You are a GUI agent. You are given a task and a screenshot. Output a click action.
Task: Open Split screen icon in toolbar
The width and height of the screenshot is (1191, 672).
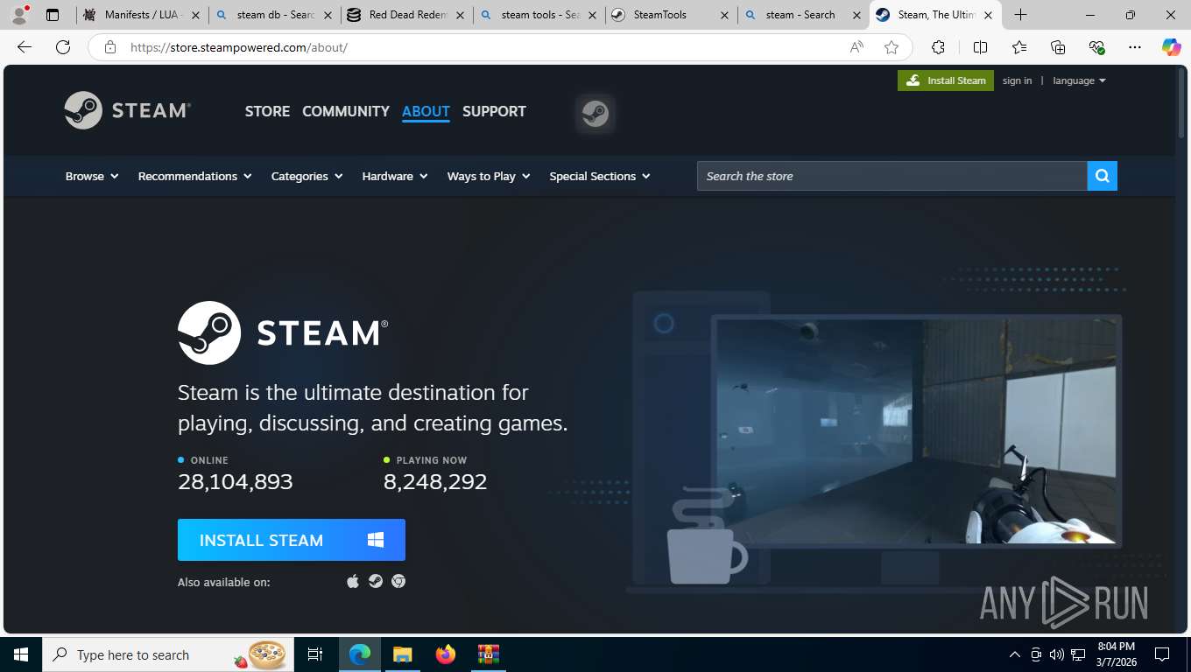(981, 47)
